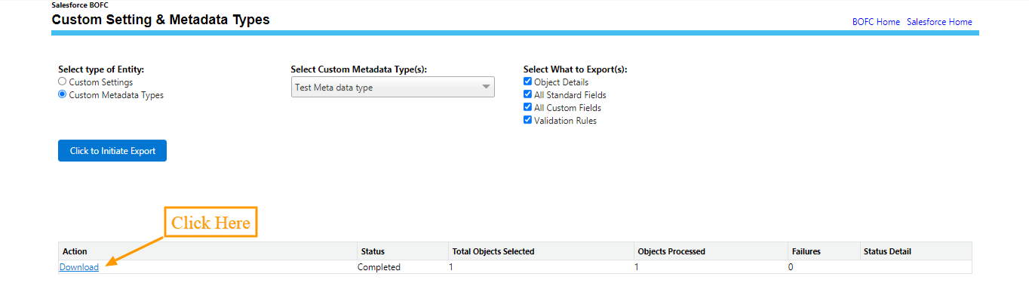Uncheck the Object Details checkbox
The image size is (1029, 286).
pyautogui.click(x=528, y=81)
